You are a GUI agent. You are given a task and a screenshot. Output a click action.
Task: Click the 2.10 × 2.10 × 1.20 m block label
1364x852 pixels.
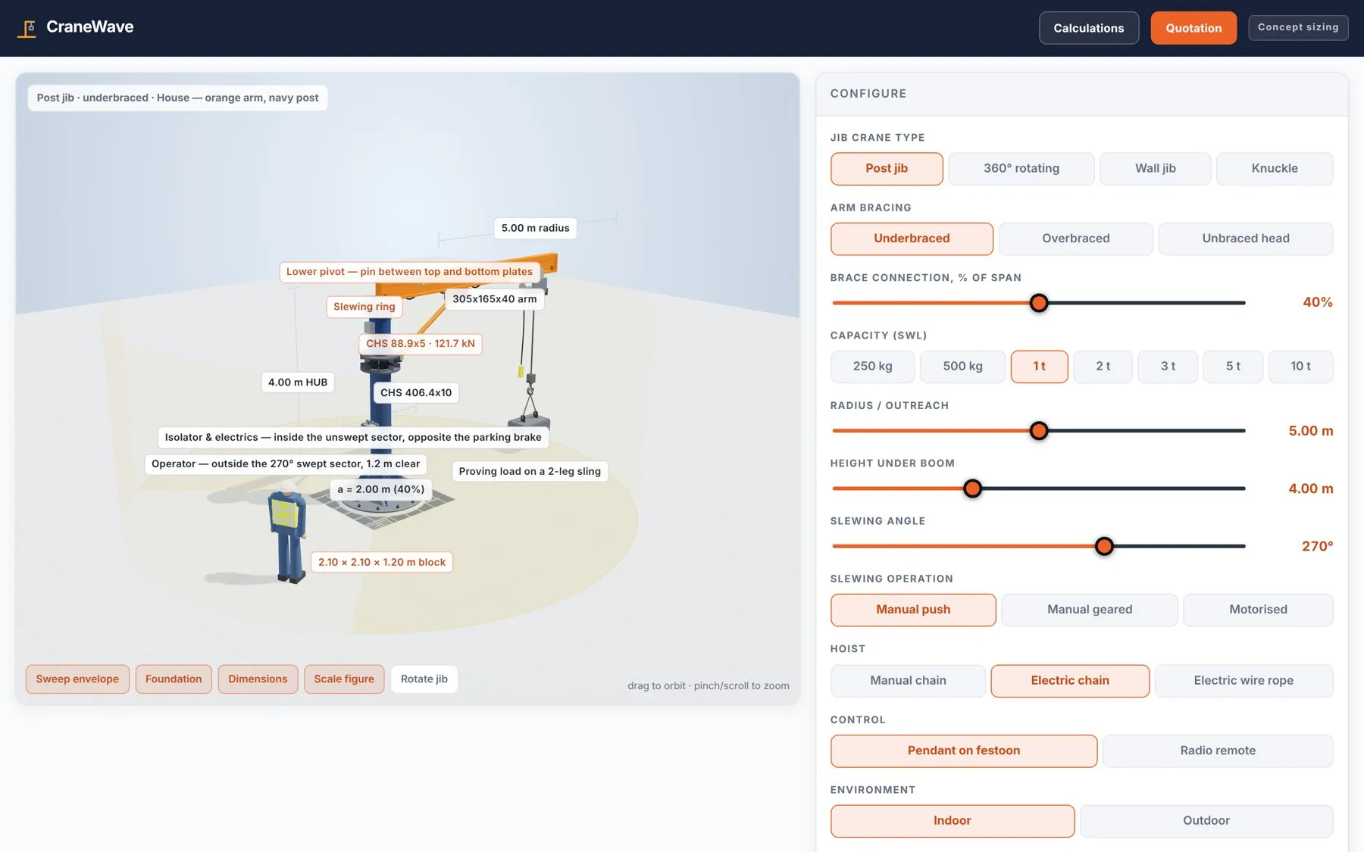tap(382, 563)
